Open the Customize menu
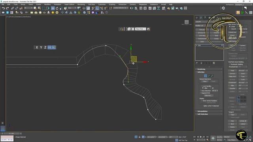 pos(102,4)
